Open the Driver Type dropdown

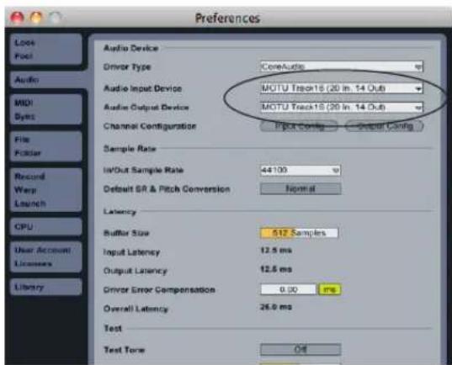pos(341,66)
